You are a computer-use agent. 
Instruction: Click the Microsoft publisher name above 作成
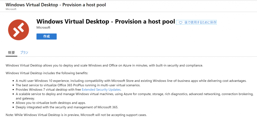point(43,28)
